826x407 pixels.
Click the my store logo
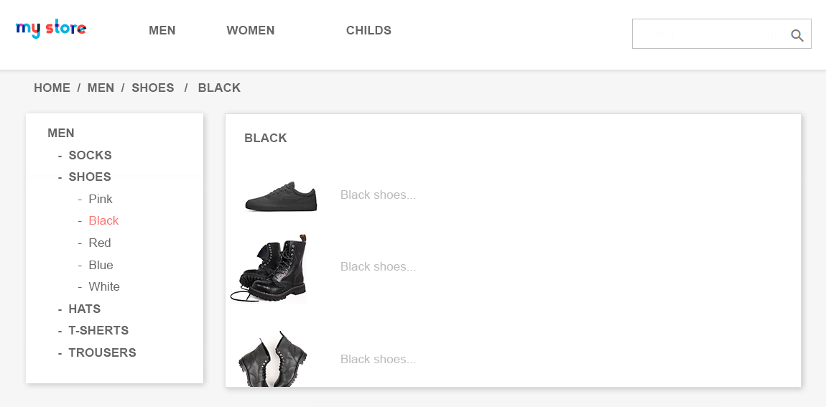click(51, 29)
